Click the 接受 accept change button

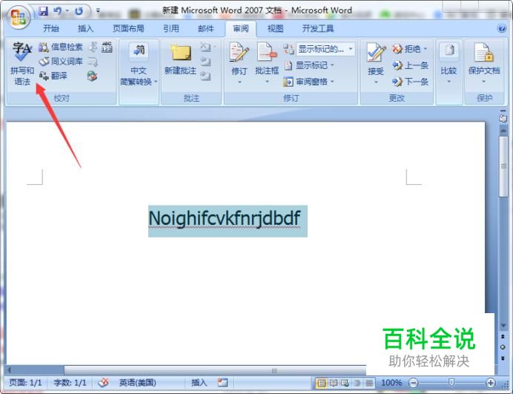click(x=376, y=59)
